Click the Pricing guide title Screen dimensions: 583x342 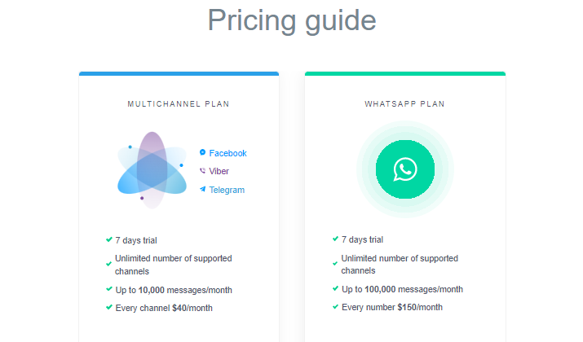[292, 20]
